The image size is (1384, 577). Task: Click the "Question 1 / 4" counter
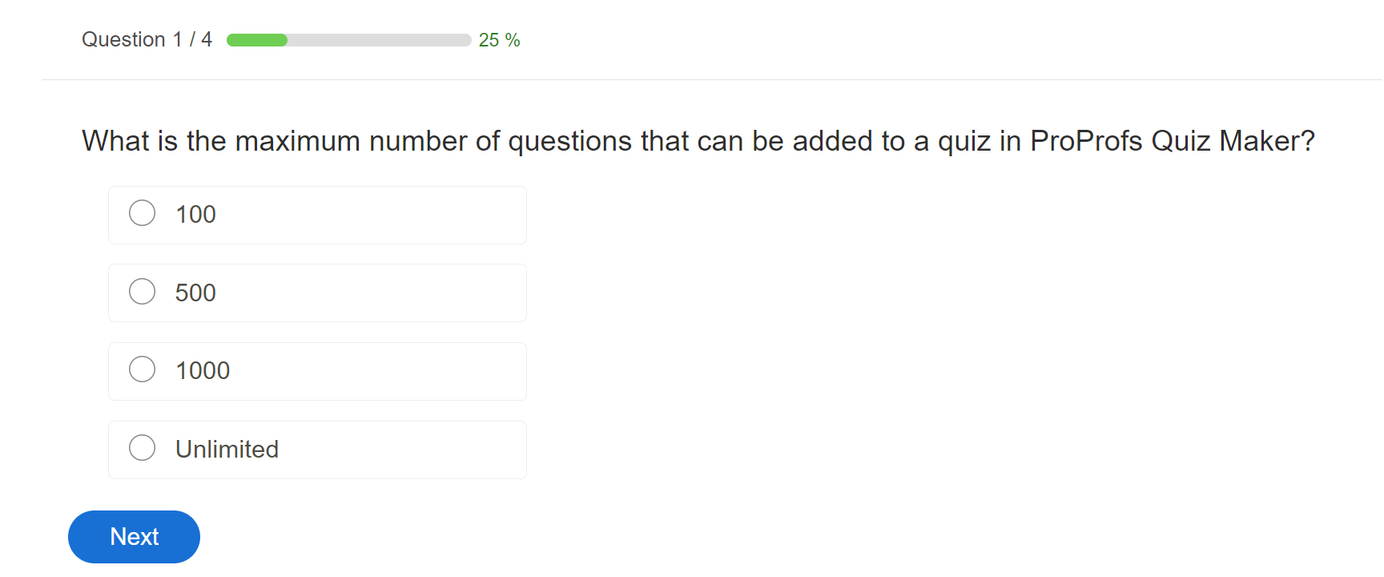(147, 40)
